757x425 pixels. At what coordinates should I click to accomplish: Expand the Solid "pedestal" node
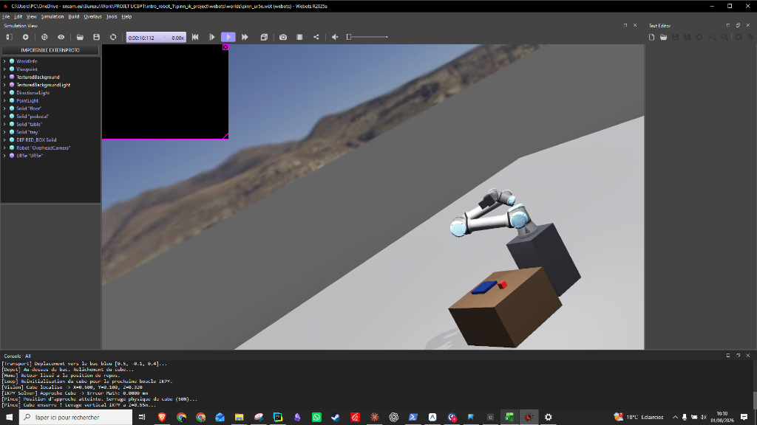5,116
